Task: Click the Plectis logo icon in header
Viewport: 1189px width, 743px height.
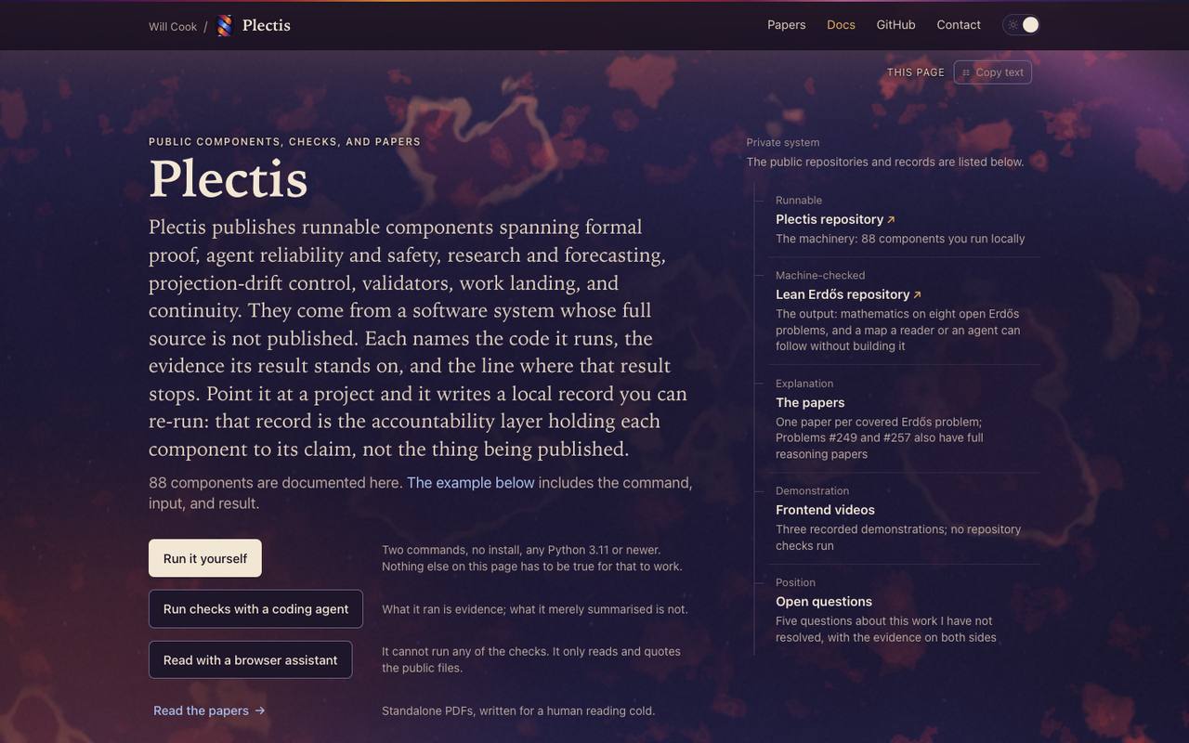Action: tap(224, 26)
